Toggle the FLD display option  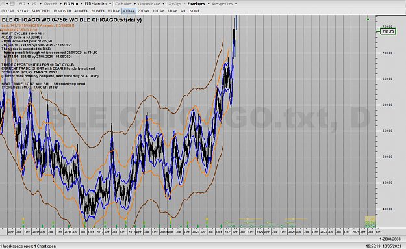(x=22, y=4)
